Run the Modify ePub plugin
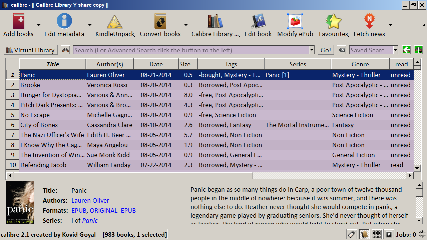Image resolution: width=427 pixels, height=240 pixels. (x=295, y=21)
